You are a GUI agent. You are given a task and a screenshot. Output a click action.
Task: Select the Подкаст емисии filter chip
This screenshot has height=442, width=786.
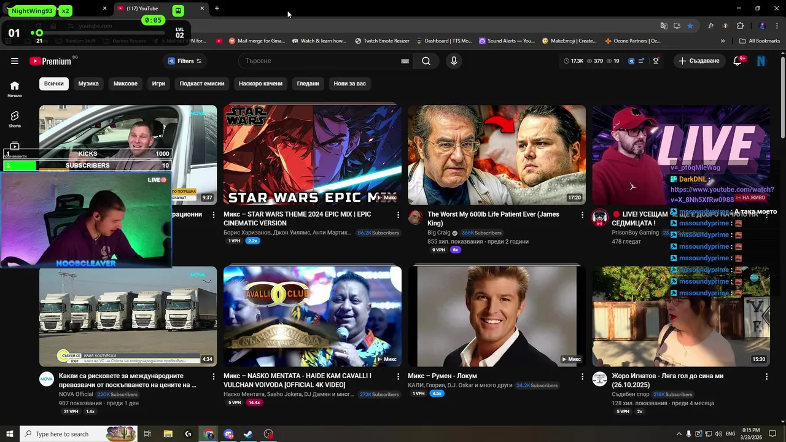click(x=202, y=83)
